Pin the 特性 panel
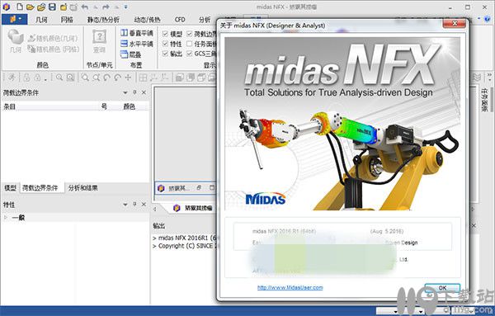 [134, 205]
